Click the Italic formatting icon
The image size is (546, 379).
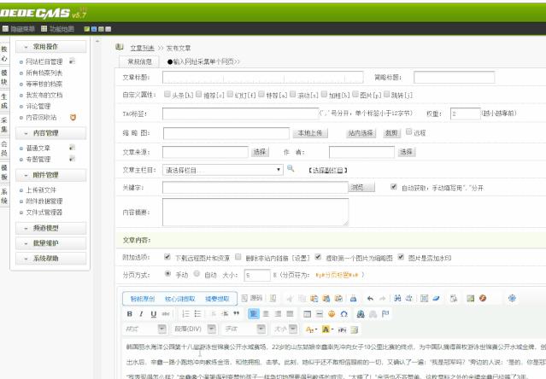point(141,314)
